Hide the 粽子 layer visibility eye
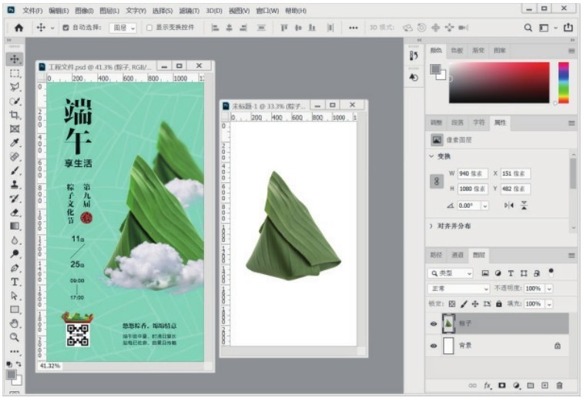 click(x=433, y=324)
